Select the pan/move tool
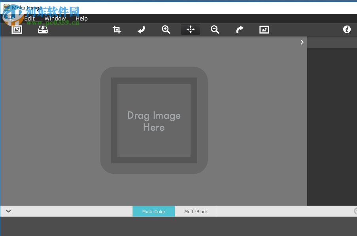 tap(191, 30)
